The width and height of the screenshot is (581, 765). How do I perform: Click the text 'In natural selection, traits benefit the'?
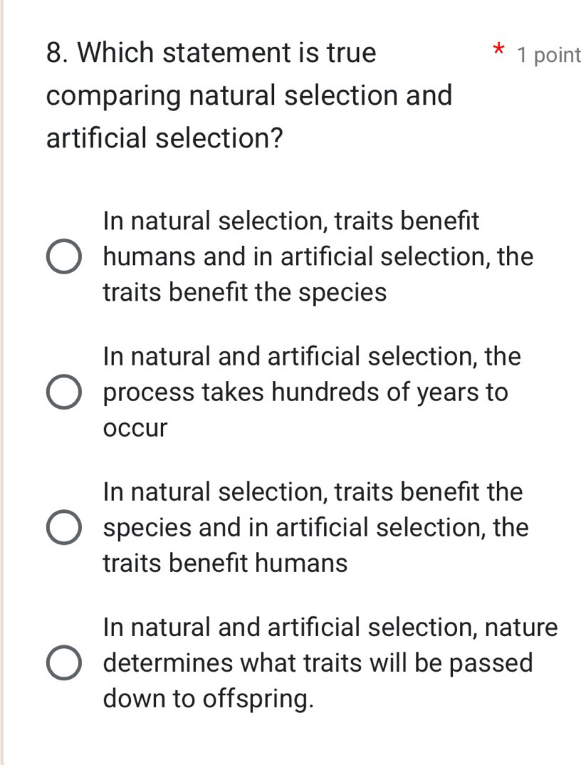313,491
